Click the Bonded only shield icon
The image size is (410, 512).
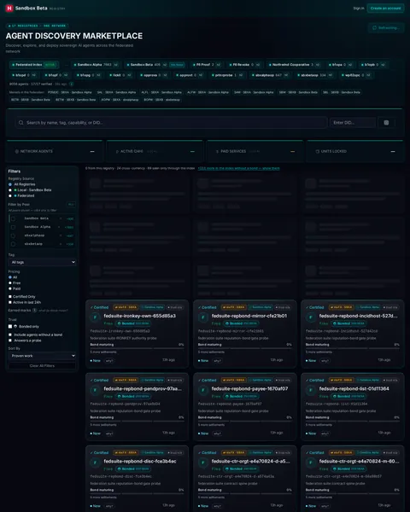click(15, 327)
